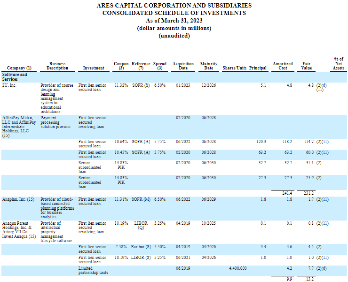This screenshot has height=282, width=348.
Task: Click the "Maturity Date" column header
Action: pos(208,66)
